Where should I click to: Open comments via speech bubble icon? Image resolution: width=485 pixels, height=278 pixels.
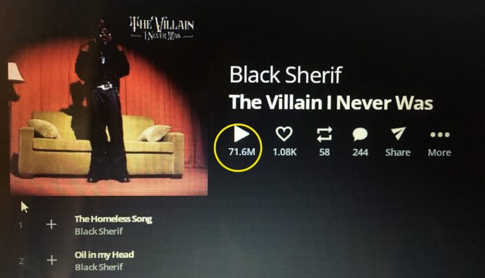point(360,134)
